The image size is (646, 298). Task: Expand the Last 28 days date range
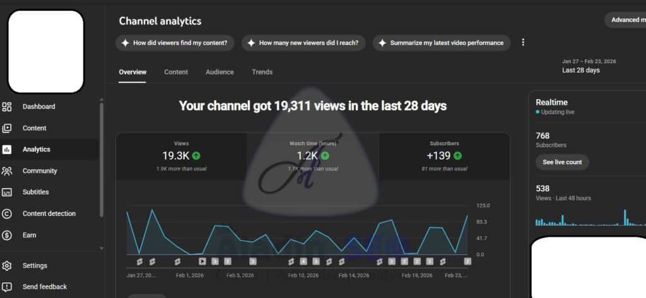(x=589, y=66)
